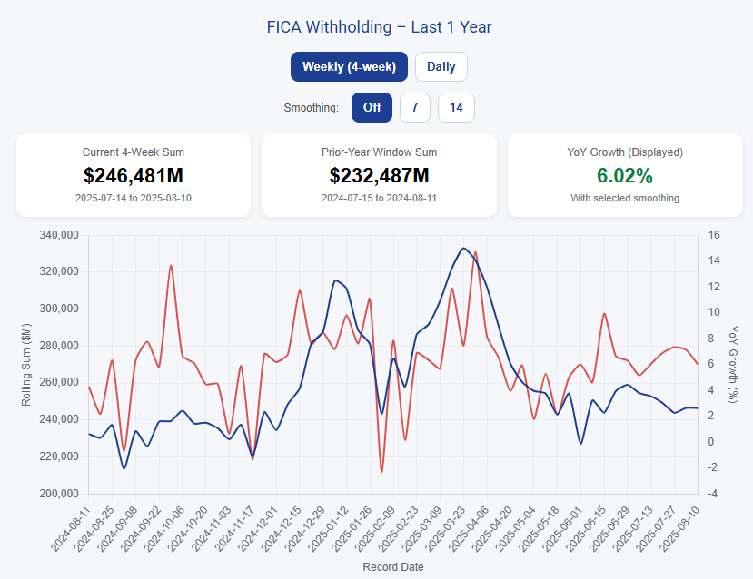Click the Record Date axis title

click(x=392, y=567)
